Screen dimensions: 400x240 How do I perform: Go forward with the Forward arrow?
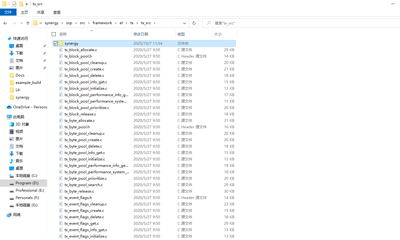[x=14, y=23]
